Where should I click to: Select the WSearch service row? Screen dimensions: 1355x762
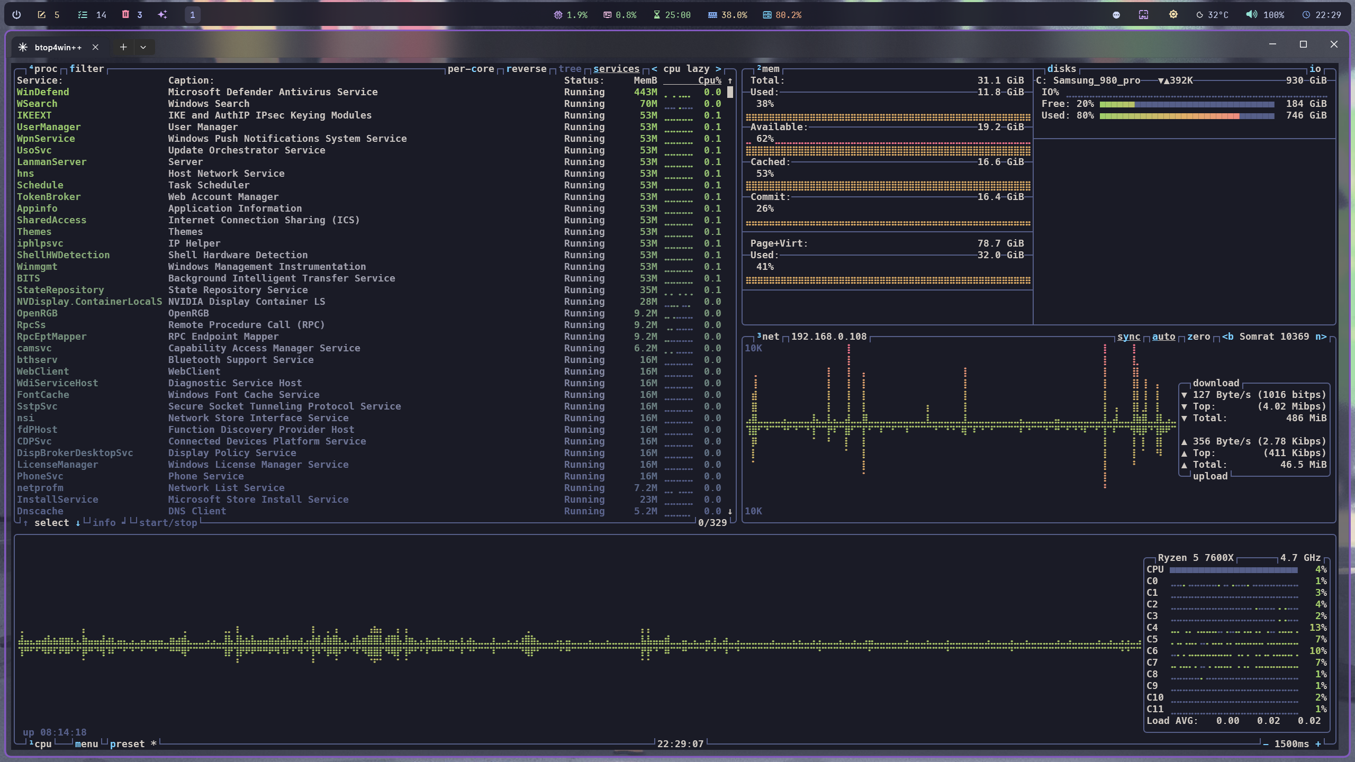click(369, 104)
